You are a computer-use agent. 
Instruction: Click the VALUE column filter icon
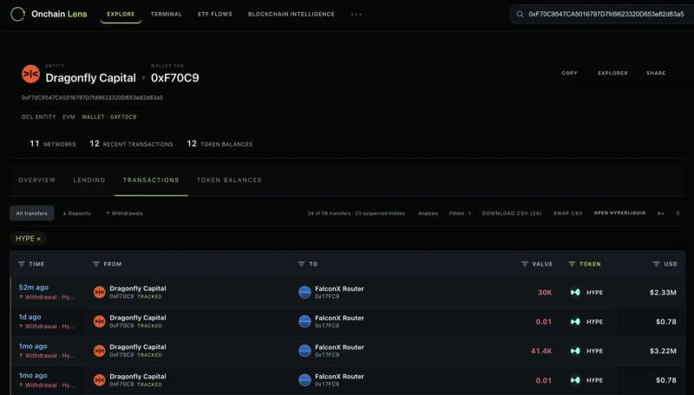pos(525,264)
